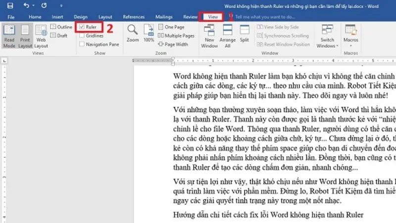This screenshot has width=396, height=223.
Task: Click Arrange All windows
Action: click(228, 36)
